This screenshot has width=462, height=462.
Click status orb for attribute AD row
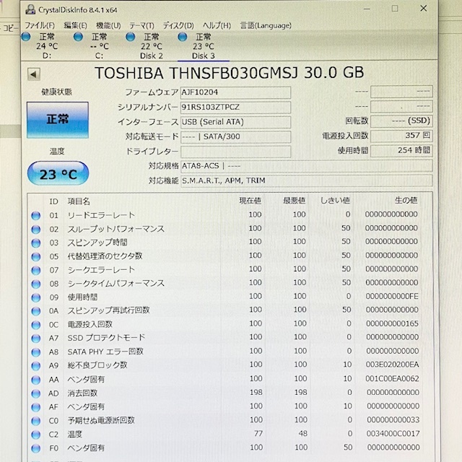coord(36,393)
